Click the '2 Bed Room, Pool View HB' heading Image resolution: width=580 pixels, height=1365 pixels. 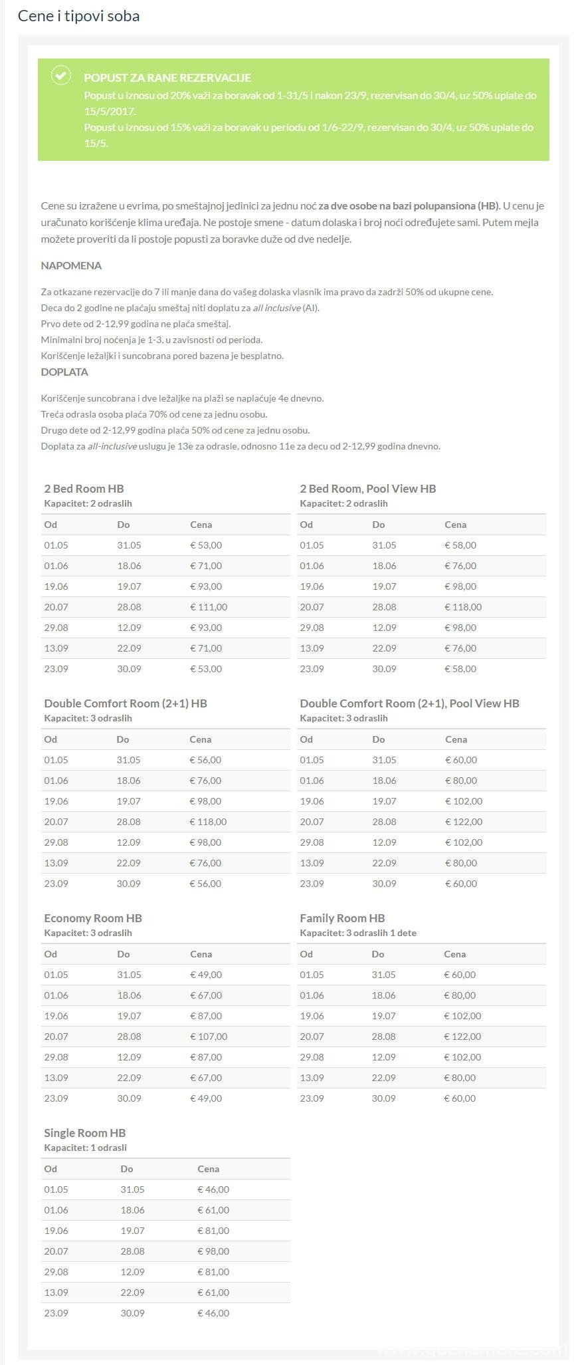[367, 489]
